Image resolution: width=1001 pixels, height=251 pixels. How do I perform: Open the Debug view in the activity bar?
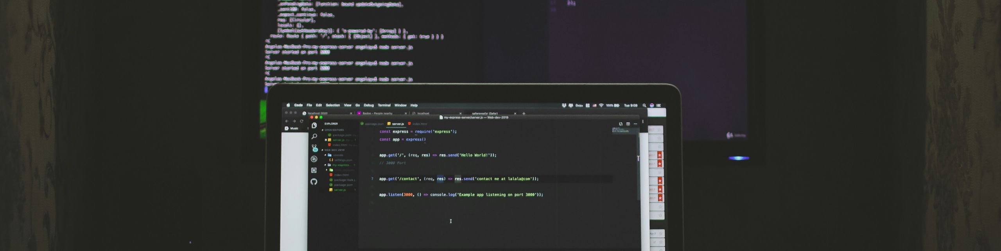(314, 159)
